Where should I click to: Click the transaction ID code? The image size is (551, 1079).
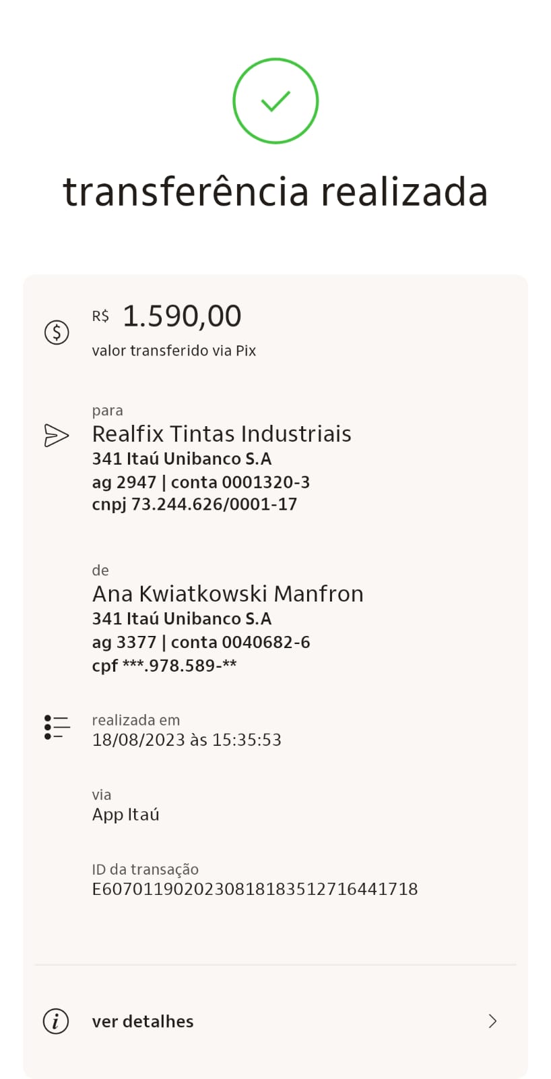coord(255,889)
